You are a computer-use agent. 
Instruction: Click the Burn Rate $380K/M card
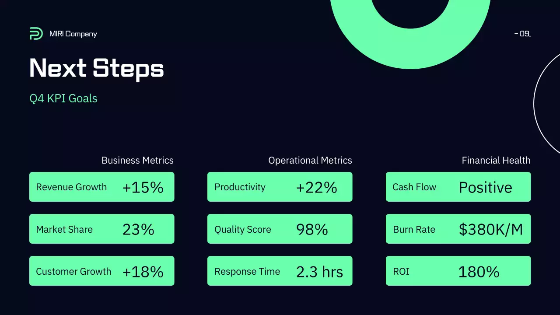(x=458, y=229)
